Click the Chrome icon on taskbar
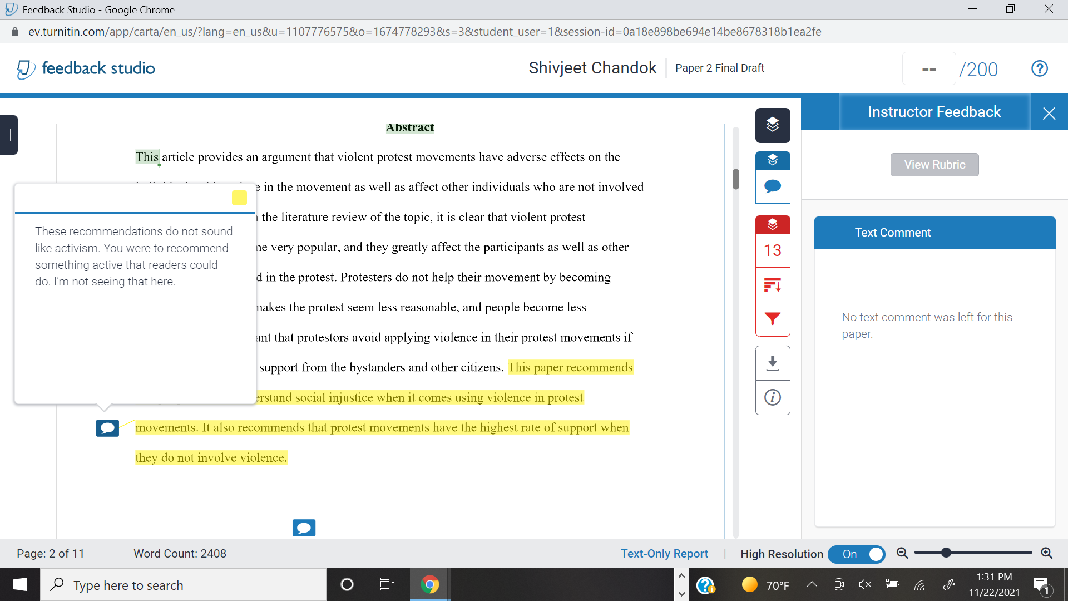Viewport: 1068px width, 601px height. pos(429,584)
